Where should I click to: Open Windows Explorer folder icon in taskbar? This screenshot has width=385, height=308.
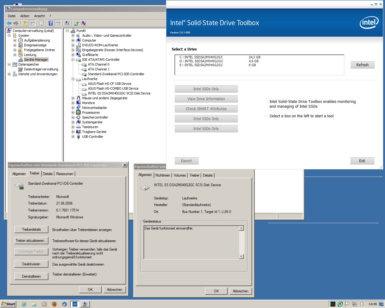tap(34, 304)
